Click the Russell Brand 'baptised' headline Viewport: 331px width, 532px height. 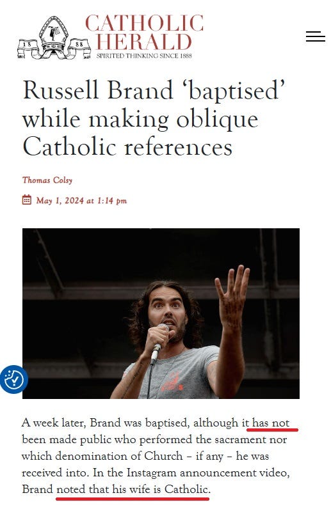[x=154, y=118]
